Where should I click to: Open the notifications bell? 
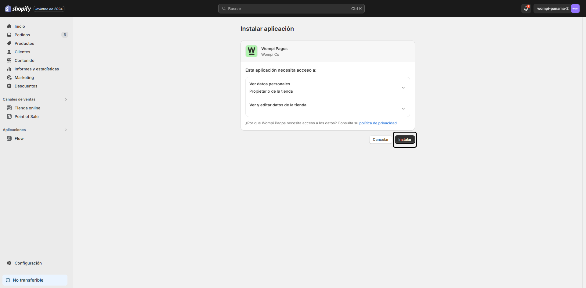point(526,9)
